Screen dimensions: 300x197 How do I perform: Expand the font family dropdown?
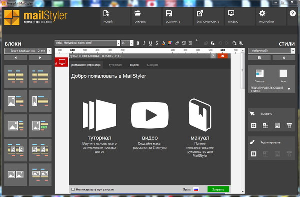[118, 43]
